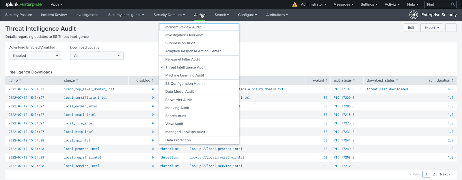The height and width of the screenshot is (180, 462).
Task: Open the Administrator menu
Action: tap(313, 4)
